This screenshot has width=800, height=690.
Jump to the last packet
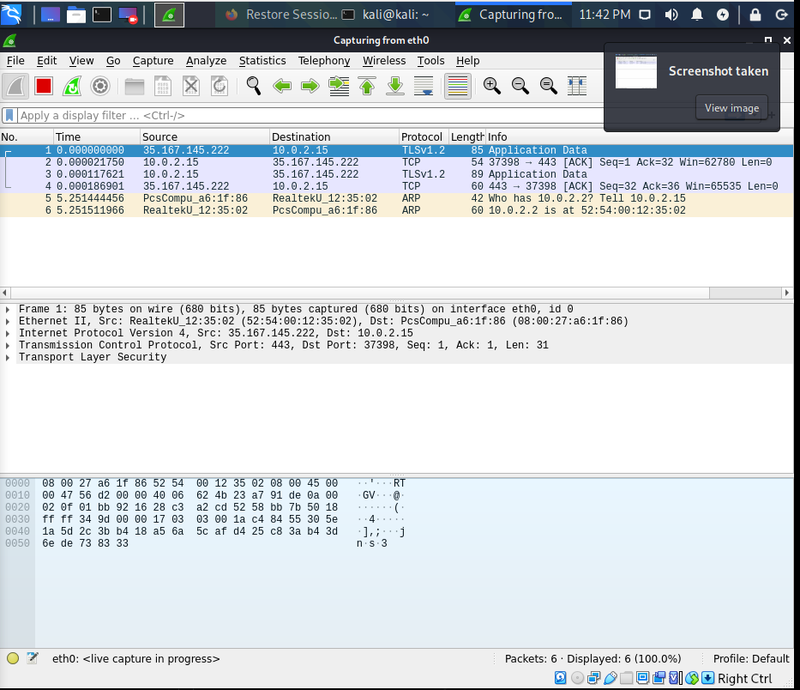click(x=395, y=86)
